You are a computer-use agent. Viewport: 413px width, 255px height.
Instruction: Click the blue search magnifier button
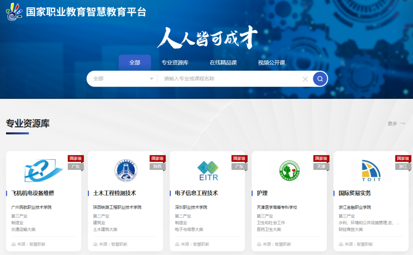(320, 79)
